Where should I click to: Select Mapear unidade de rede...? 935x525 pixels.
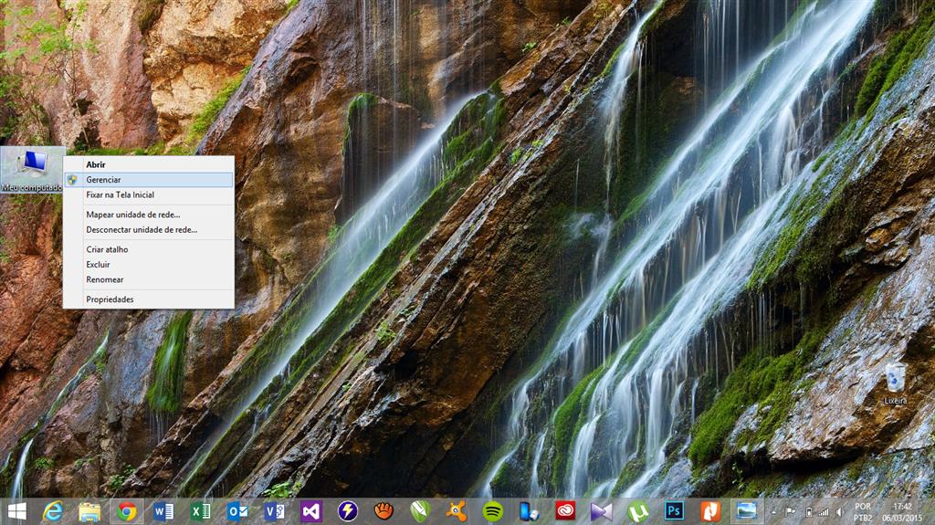(x=149, y=215)
